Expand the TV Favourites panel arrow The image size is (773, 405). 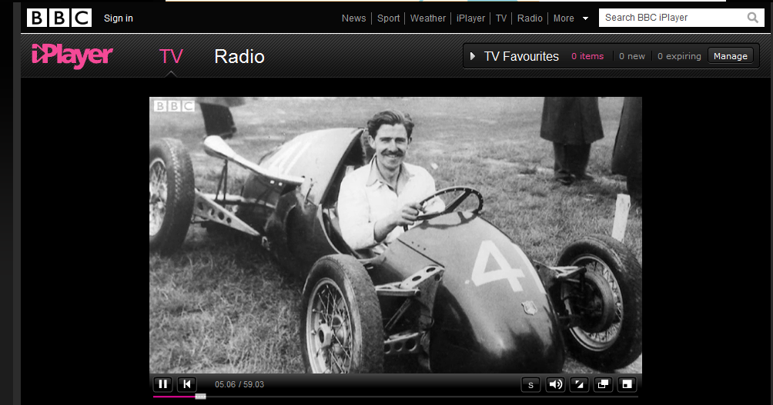473,56
